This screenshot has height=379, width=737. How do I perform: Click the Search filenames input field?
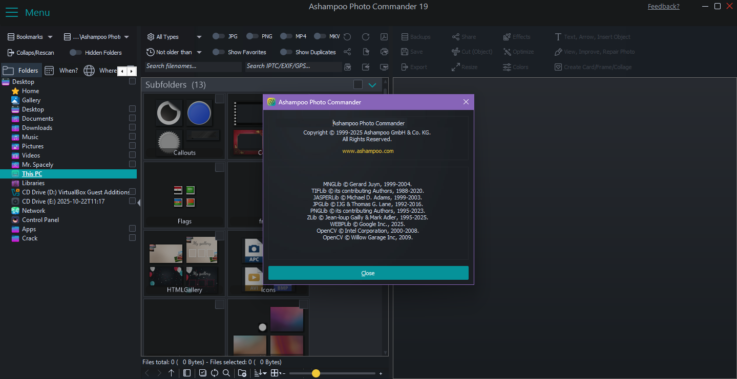pyautogui.click(x=193, y=66)
